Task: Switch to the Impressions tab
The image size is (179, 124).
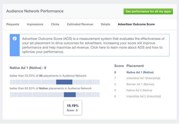Action: tap(35, 24)
